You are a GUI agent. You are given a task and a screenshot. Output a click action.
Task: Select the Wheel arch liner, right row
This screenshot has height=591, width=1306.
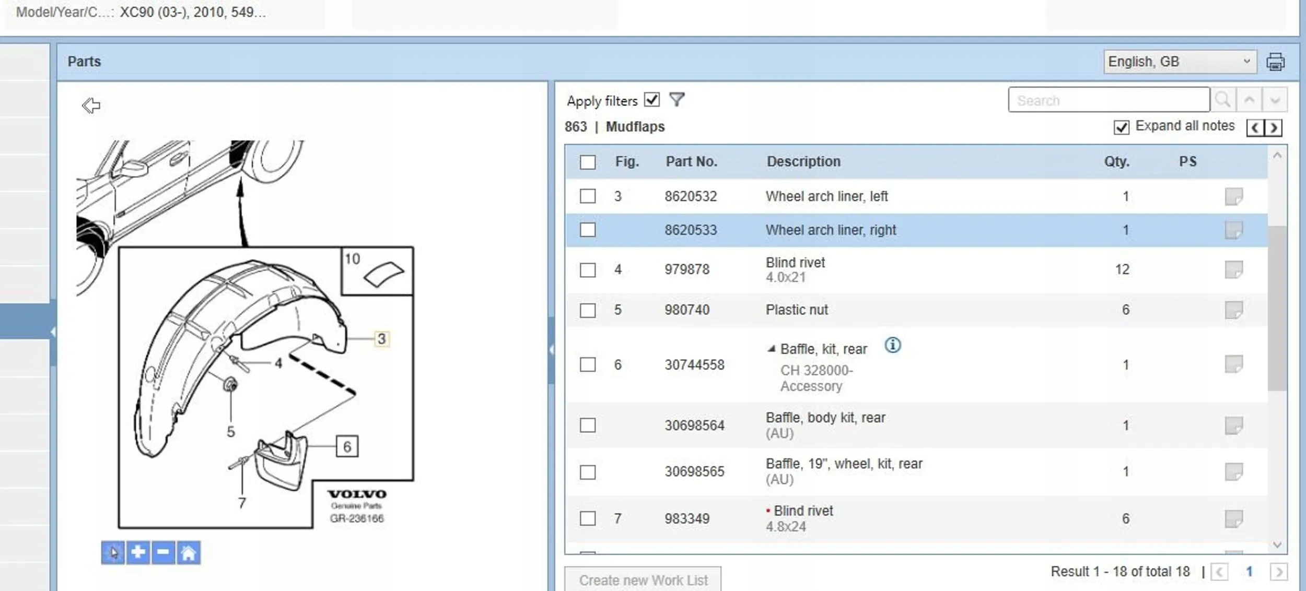click(831, 230)
